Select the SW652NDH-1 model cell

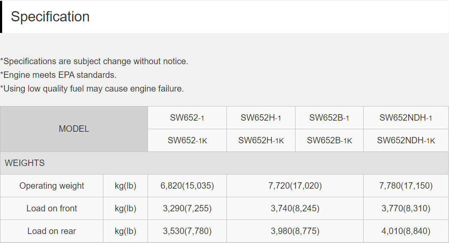[406, 118]
